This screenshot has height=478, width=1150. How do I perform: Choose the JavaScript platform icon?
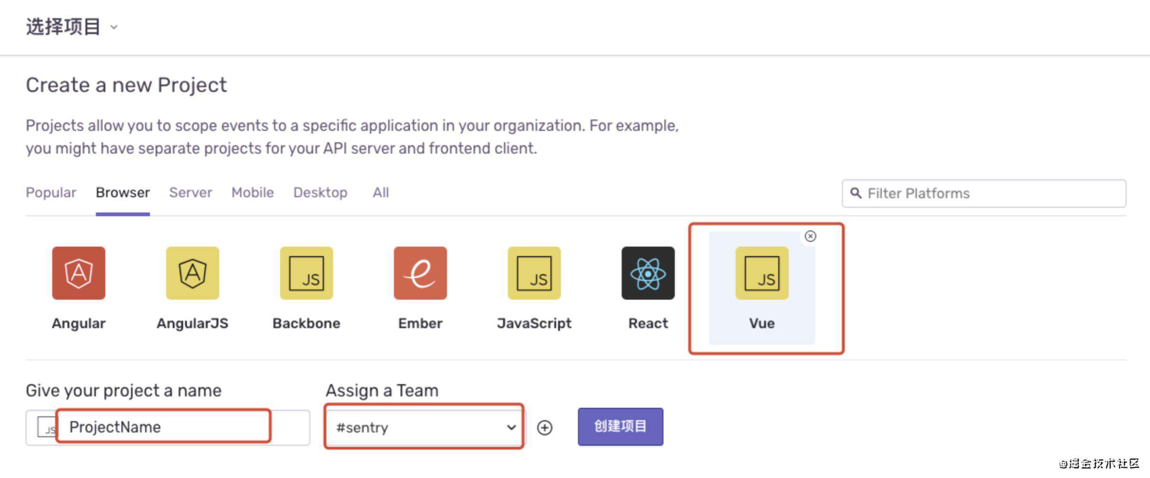[x=534, y=273]
